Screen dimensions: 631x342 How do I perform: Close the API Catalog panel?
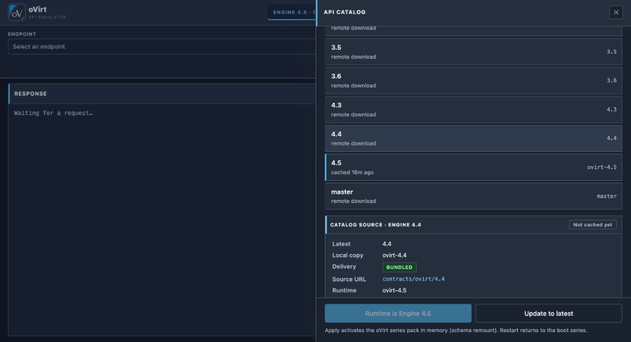(x=616, y=12)
